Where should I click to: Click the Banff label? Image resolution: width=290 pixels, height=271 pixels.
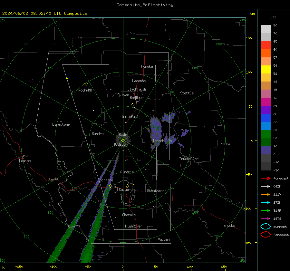pyautogui.click(x=53, y=179)
